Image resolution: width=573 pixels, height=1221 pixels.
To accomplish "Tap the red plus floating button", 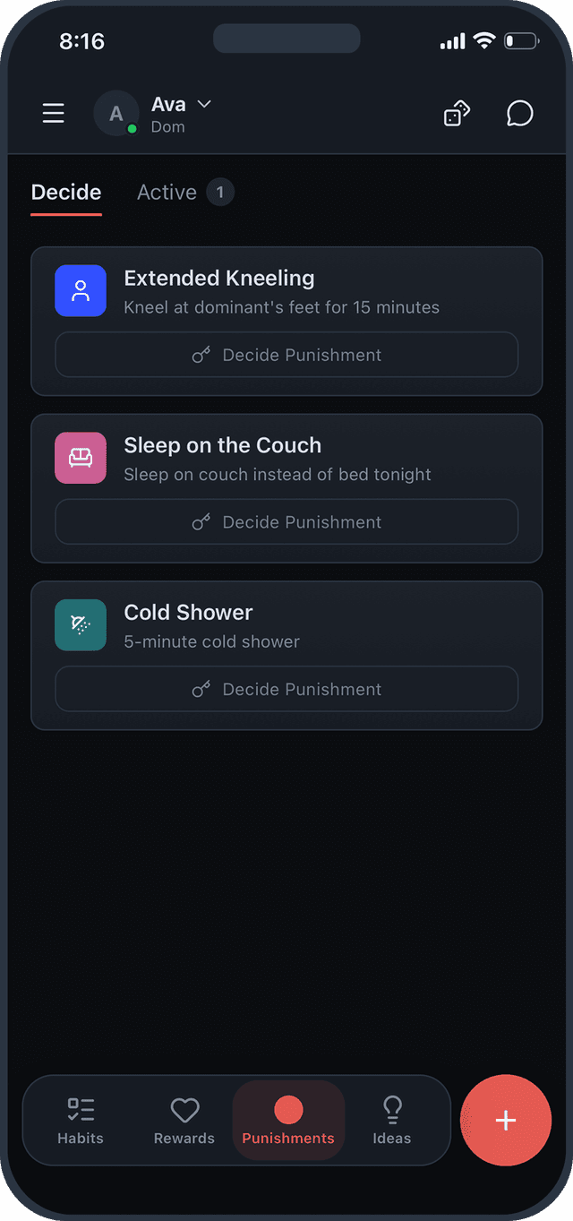I will pos(506,1120).
